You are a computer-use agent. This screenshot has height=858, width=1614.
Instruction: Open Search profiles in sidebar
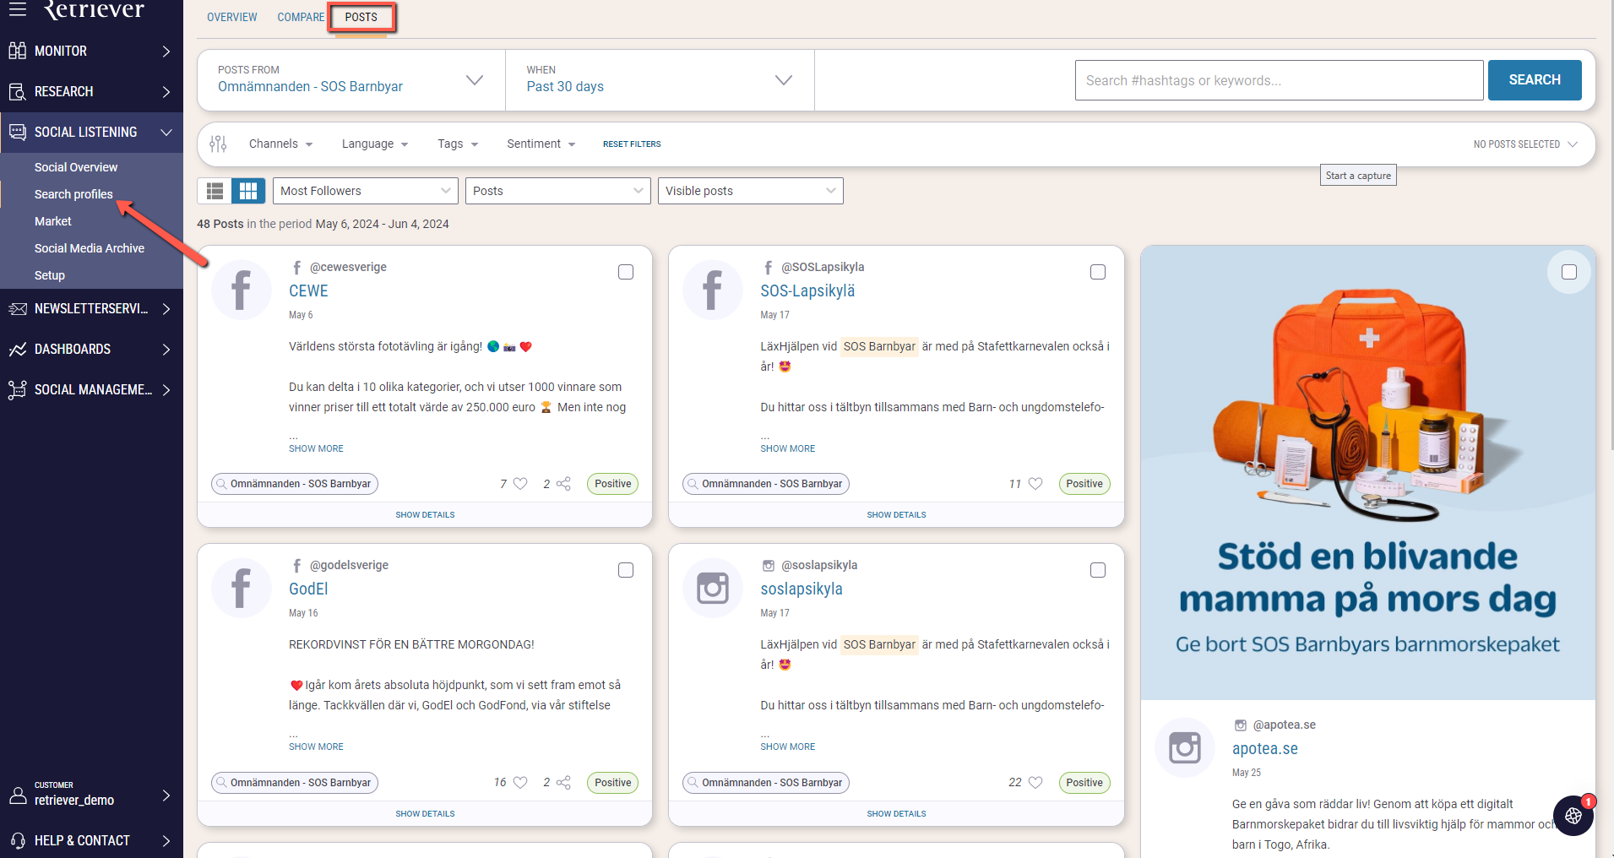[x=73, y=194]
